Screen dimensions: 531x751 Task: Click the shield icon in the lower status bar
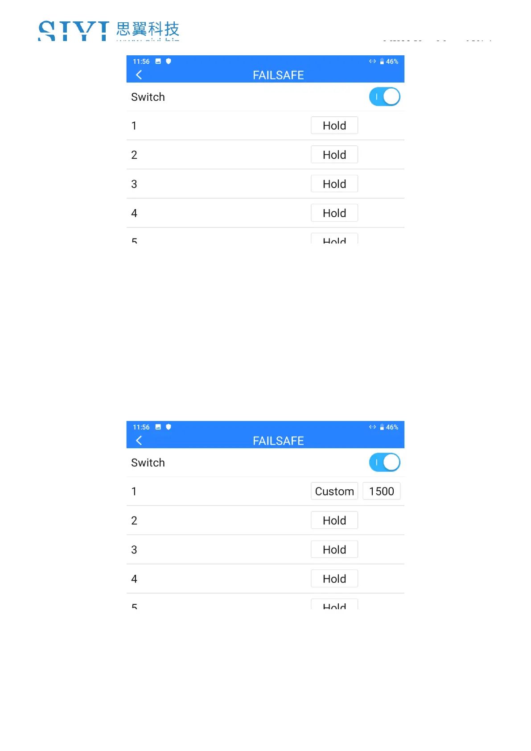pyautogui.click(x=169, y=427)
